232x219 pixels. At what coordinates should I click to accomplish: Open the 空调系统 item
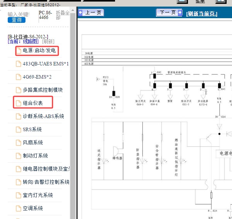(x=33, y=208)
